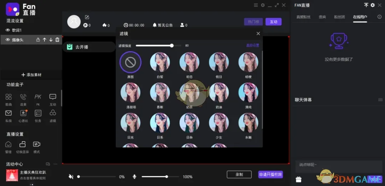The image size is (385, 186).
Task: Click the purple 互动 button
Action: coord(273,22)
